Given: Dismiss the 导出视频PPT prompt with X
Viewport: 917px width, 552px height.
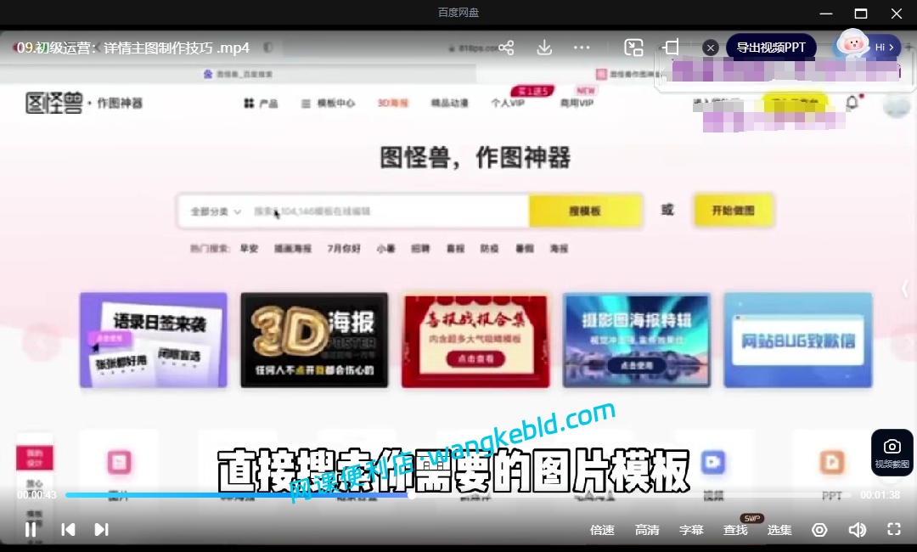Looking at the screenshot, I should coord(711,48).
